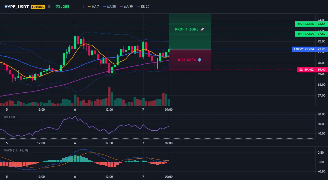Open the MACD (12, 26, 9) indicator label
Screen dimensions: 328x180
[16, 150]
